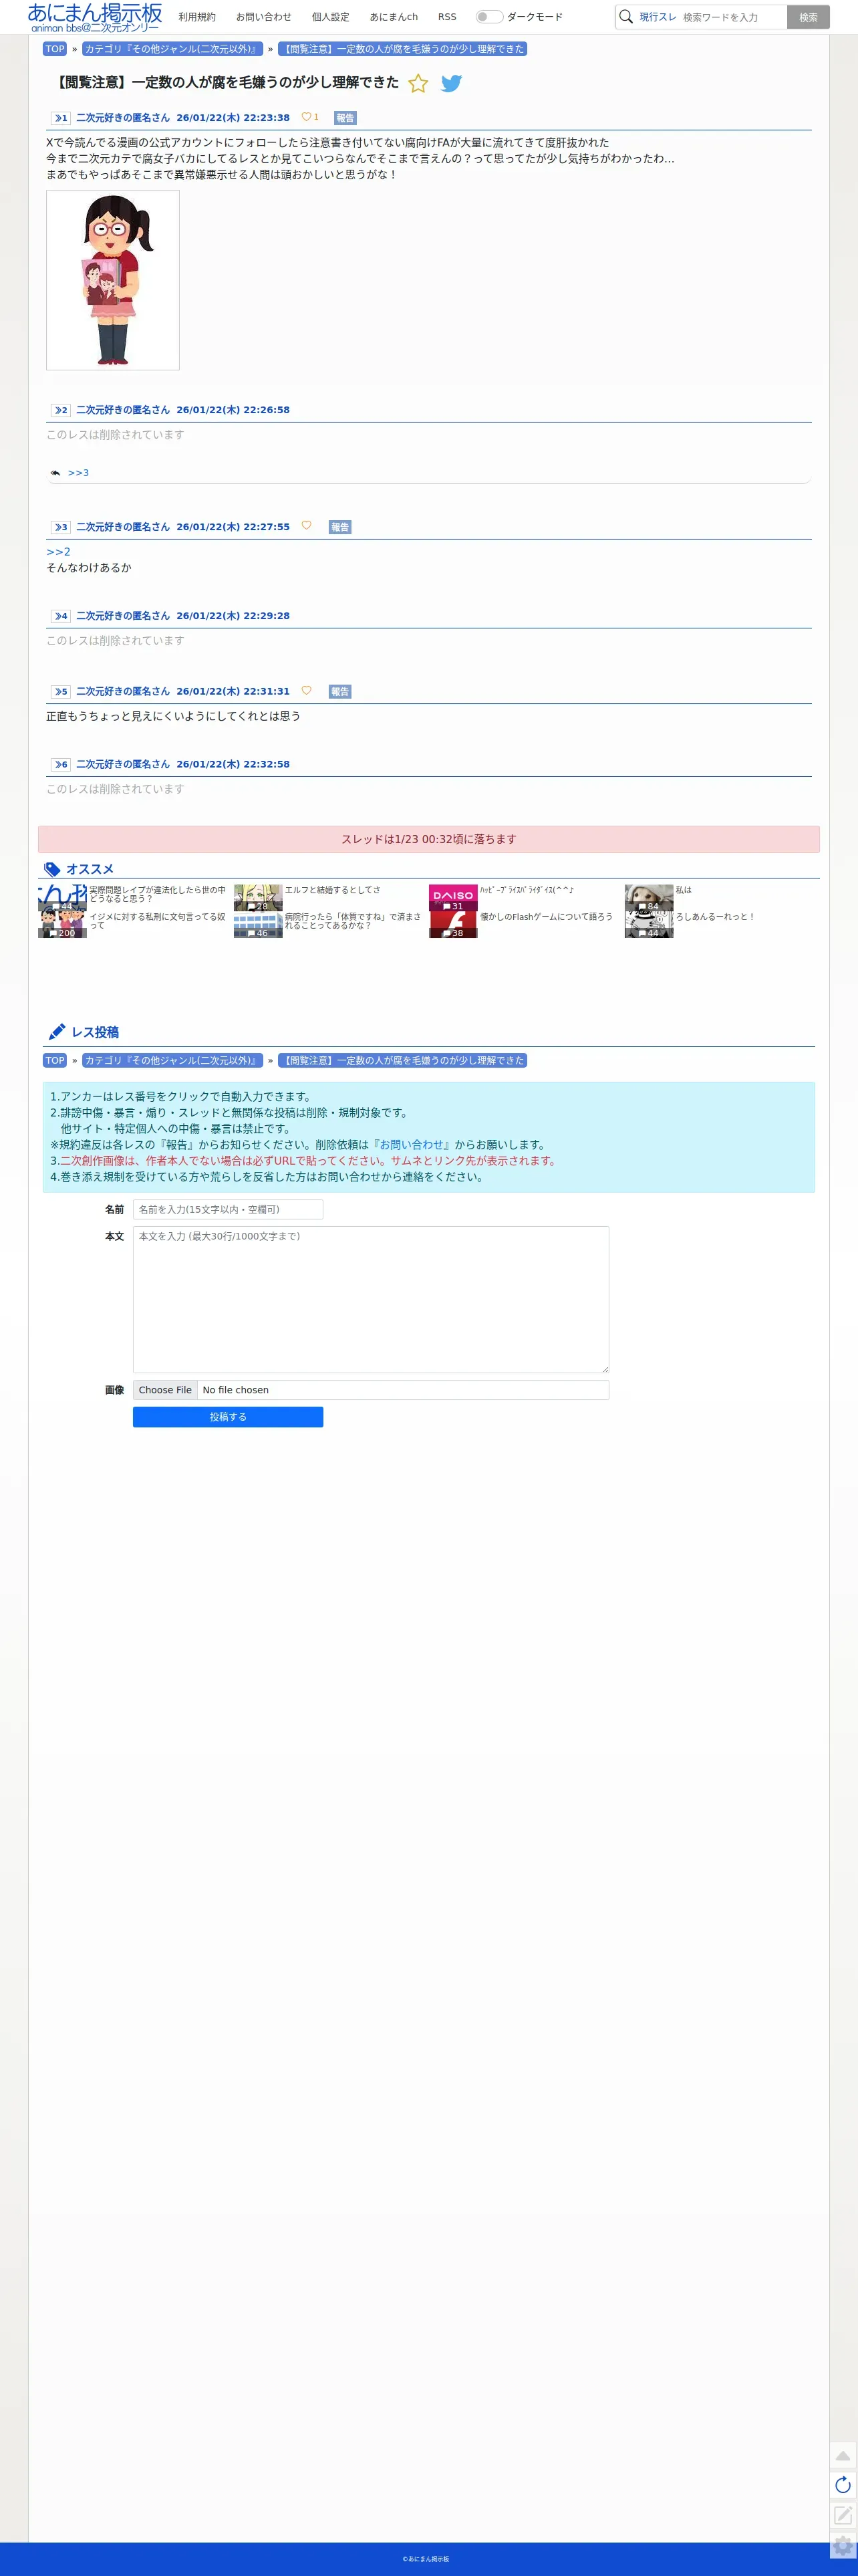Open category breadcrumb above the thread title

[172, 49]
